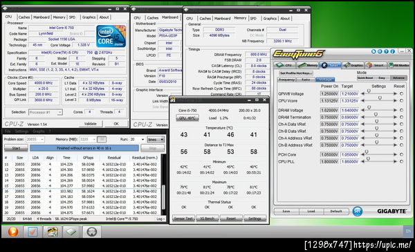The height and width of the screenshot is (252, 415).
Task: Select Reset radio for CPU Vcore
Action: tap(401, 100)
